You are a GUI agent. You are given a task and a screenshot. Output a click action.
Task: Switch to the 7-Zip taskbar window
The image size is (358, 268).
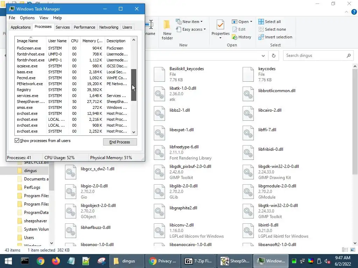click(x=198, y=261)
